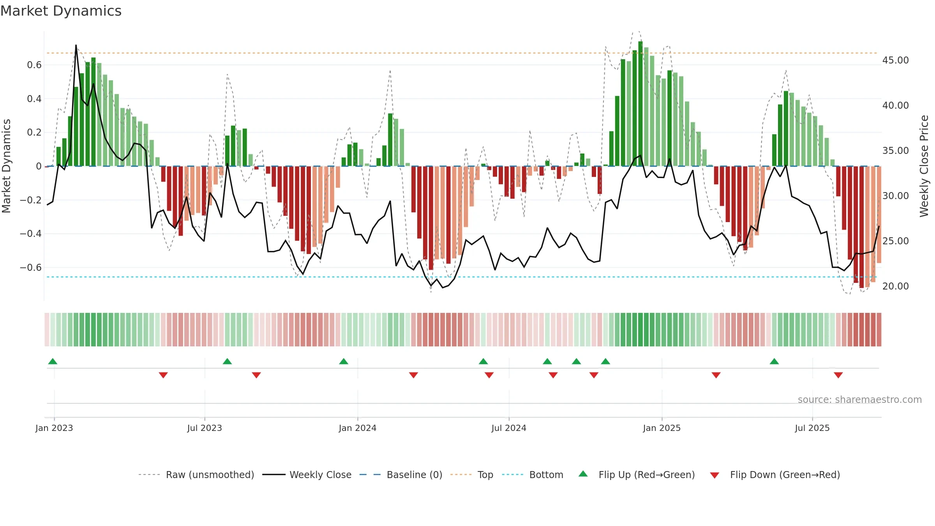Screen dimensions: 935x526
Task: Select the green flip-up marker just before Jul 2024
Action: [483, 361]
